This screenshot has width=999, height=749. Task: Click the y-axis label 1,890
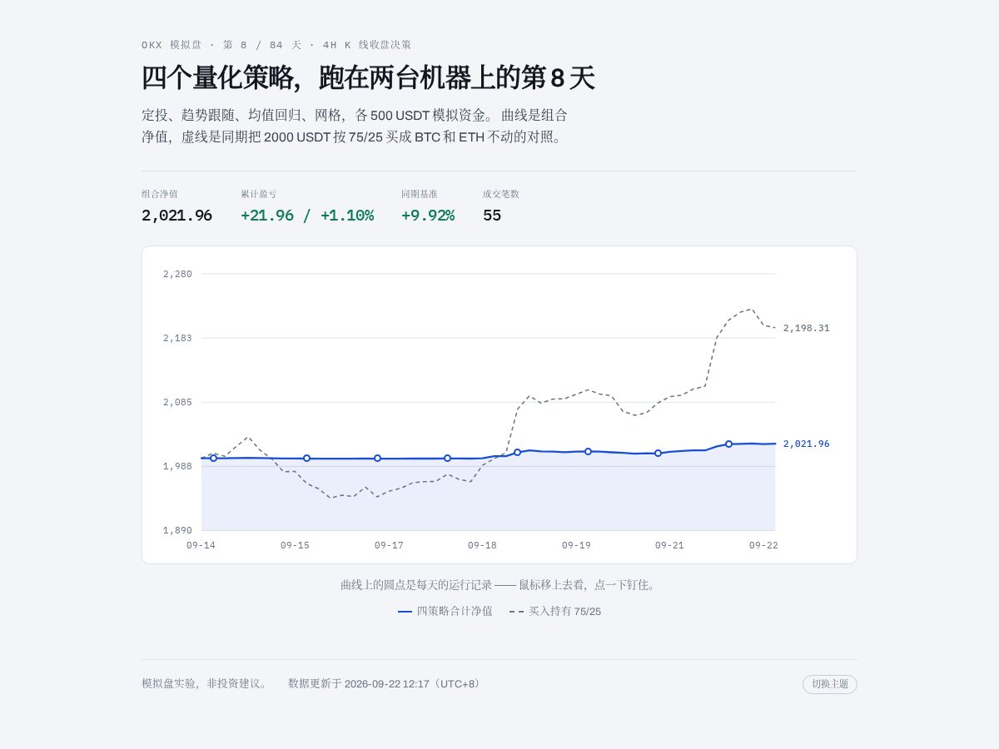click(177, 530)
